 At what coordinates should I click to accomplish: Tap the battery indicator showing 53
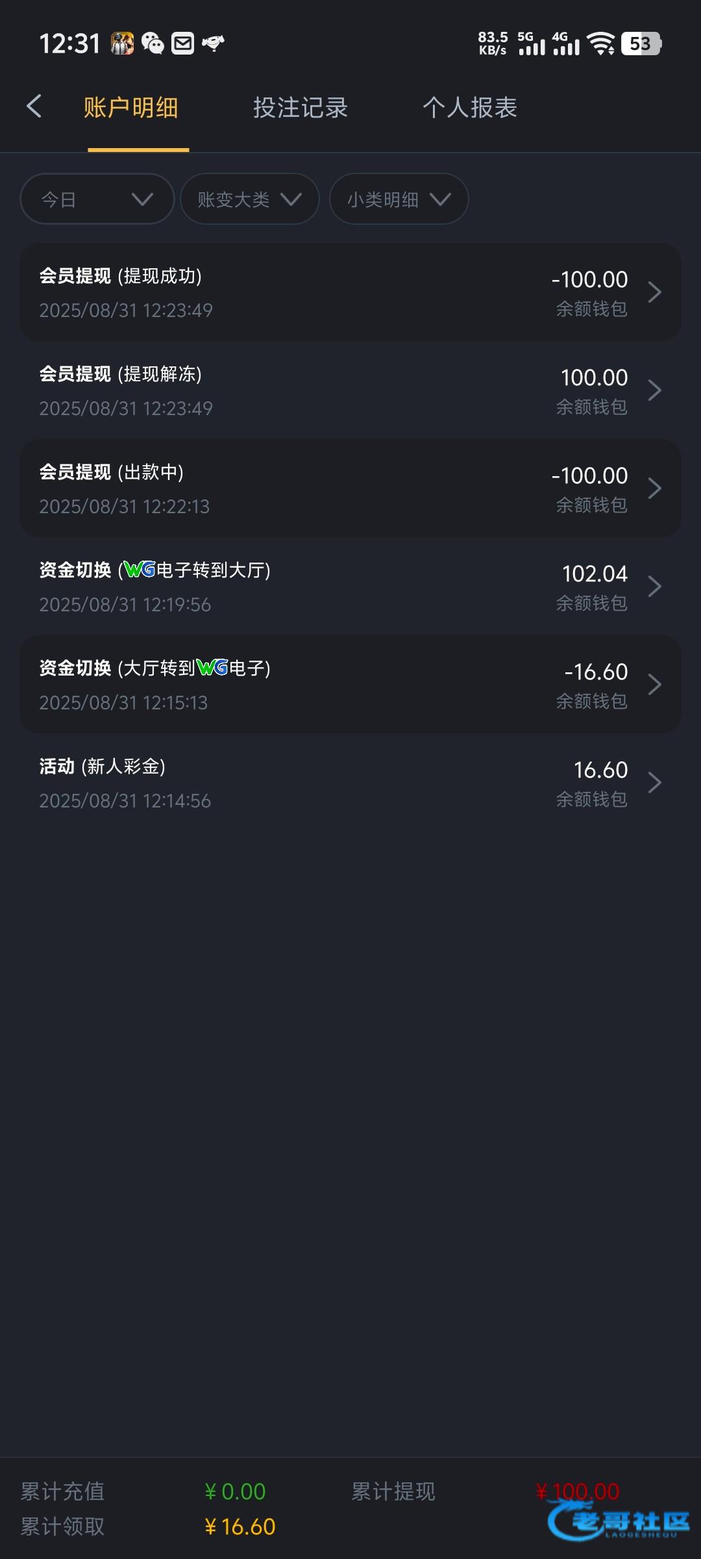point(641,44)
